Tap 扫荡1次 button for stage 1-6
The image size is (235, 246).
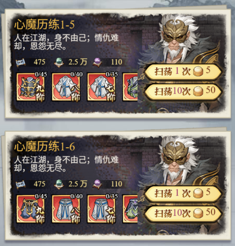[183, 193]
